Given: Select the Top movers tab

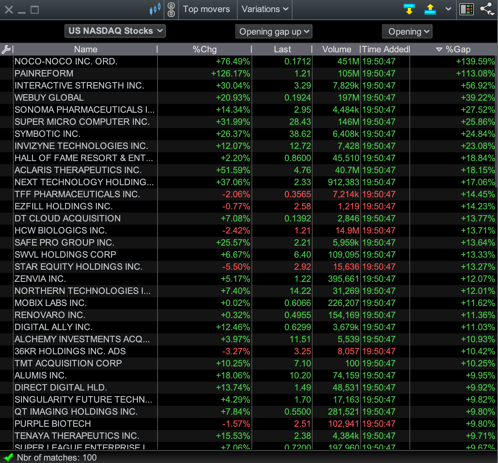Looking at the screenshot, I should pos(206,9).
